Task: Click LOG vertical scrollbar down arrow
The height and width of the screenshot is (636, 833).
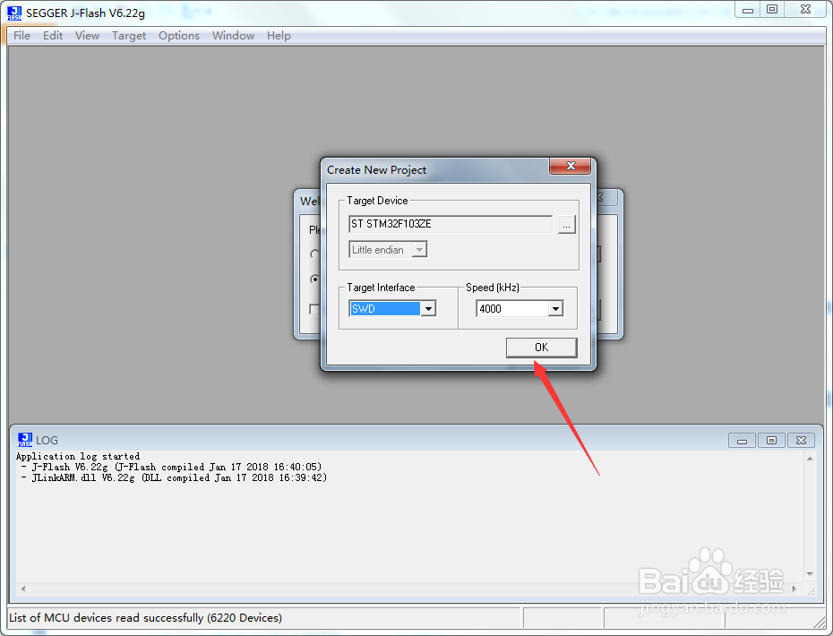Action: [x=810, y=574]
